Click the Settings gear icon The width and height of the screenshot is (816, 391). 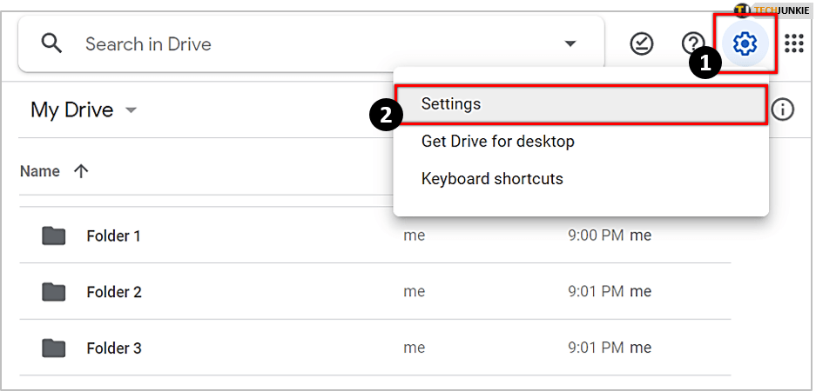[745, 43]
